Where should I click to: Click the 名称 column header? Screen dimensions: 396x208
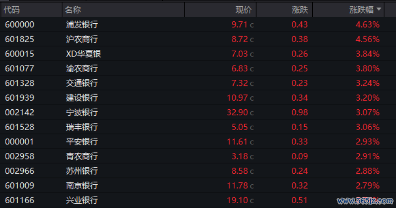(73, 10)
